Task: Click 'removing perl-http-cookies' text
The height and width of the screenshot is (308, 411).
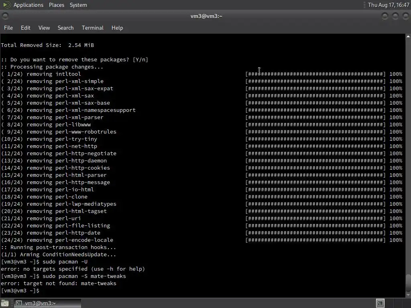Action: tap(68, 168)
